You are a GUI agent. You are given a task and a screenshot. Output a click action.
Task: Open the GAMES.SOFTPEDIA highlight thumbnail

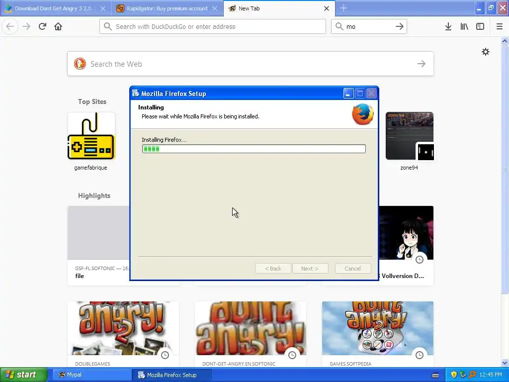(378, 328)
